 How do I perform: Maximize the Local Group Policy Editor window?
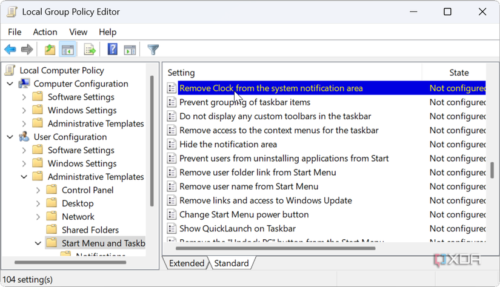tap(447, 12)
